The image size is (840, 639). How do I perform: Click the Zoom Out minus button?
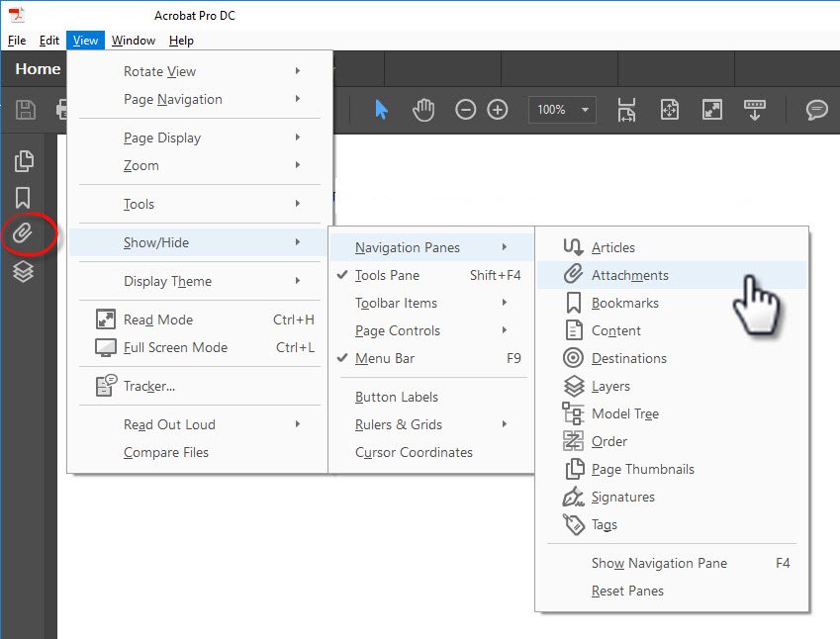pos(465,110)
